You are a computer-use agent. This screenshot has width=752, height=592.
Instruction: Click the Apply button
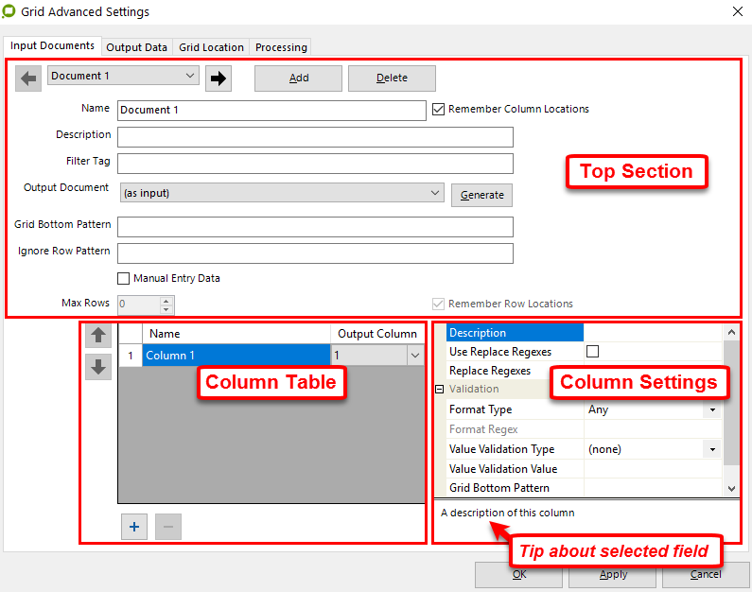click(613, 574)
